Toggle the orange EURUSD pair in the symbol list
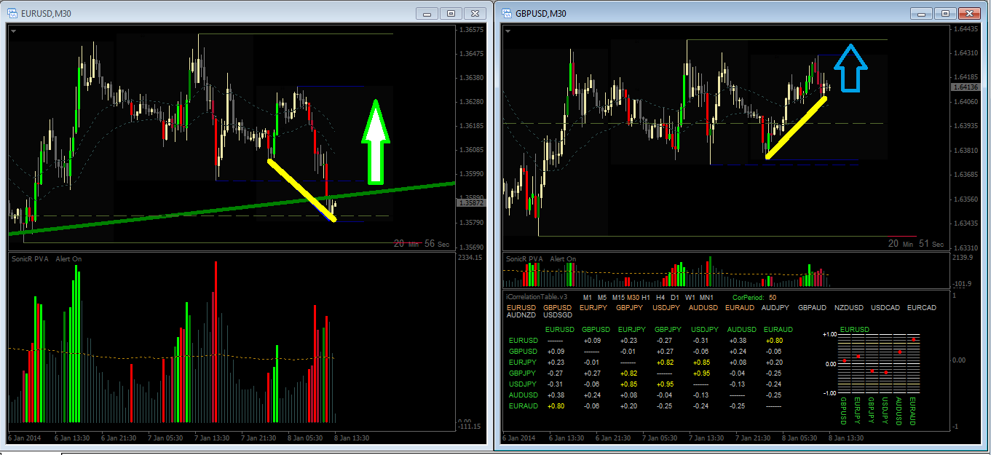The width and height of the screenshot is (991, 455). pos(521,307)
